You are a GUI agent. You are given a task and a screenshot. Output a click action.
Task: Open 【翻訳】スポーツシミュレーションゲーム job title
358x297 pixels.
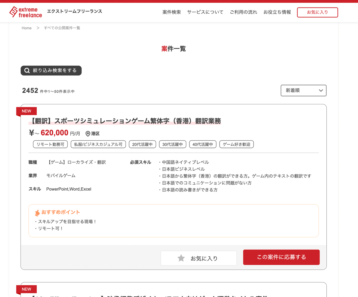[x=125, y=121]
